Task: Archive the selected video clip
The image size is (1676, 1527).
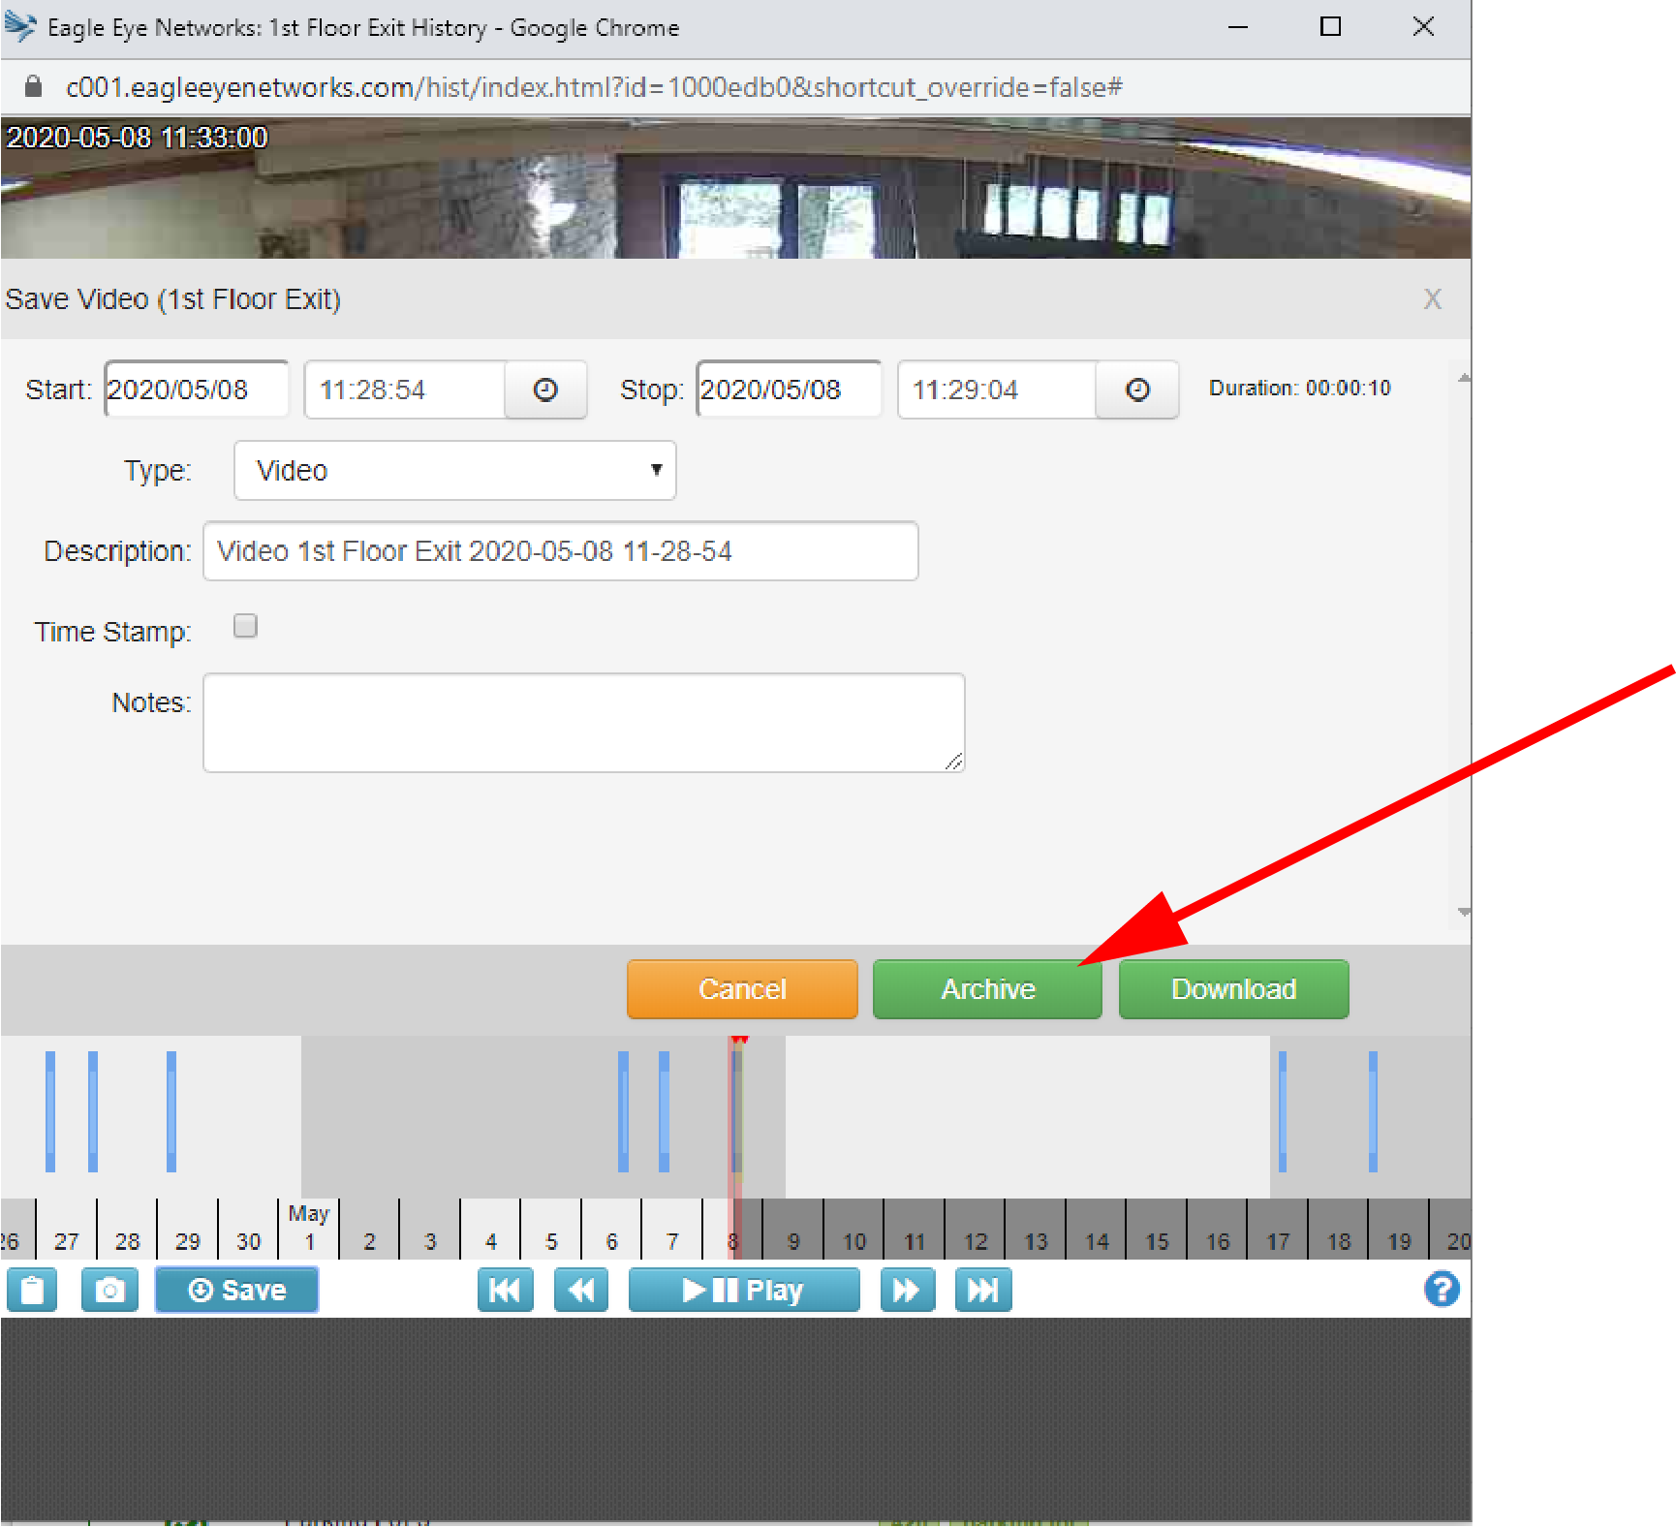Action: tap(987, 989)
